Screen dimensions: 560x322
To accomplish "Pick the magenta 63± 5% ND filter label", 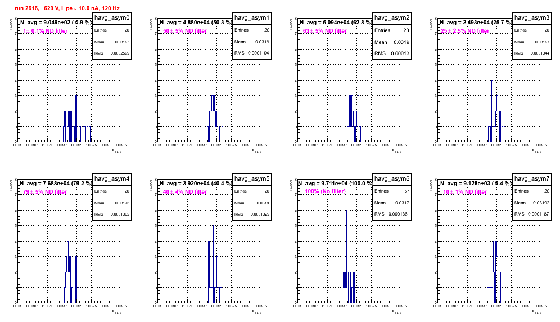I will coord(325,31).
